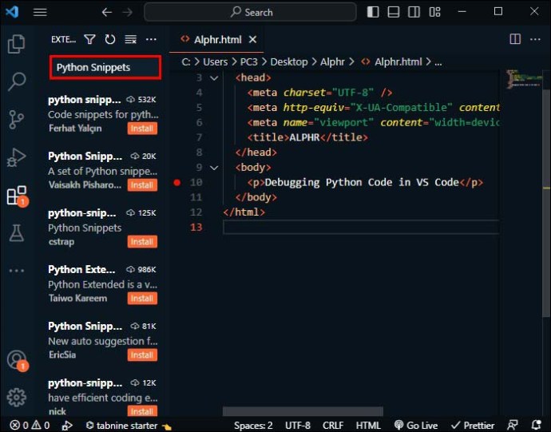Viewport: 551px width, 432px height.
Task: Filter extensions with the funnel icon
Action: 90,39
